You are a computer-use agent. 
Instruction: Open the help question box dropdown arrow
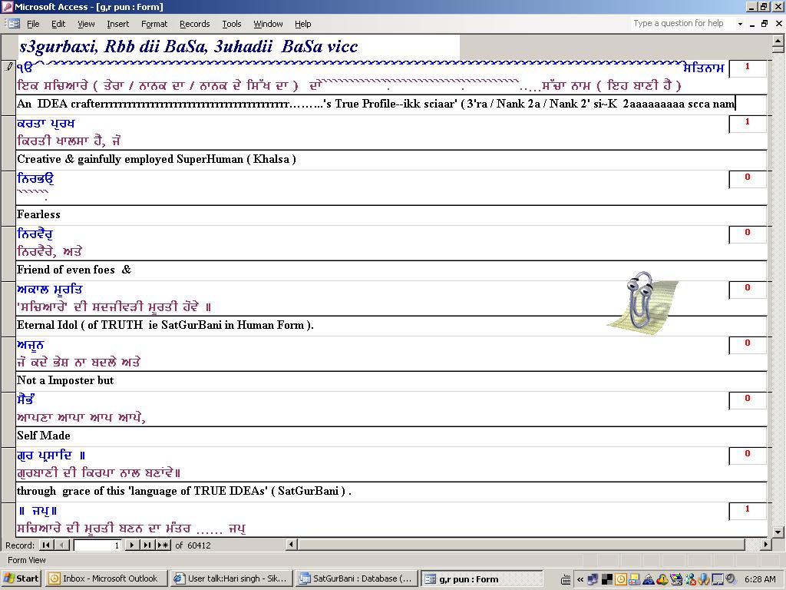(x=740, y=24)
